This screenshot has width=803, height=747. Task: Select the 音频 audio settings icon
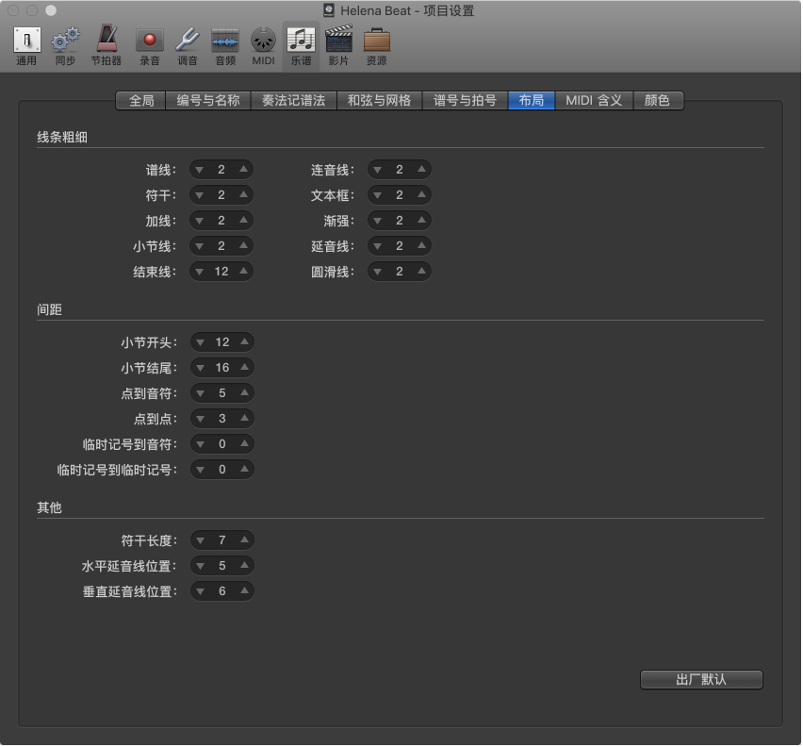(x=224, y=45)
